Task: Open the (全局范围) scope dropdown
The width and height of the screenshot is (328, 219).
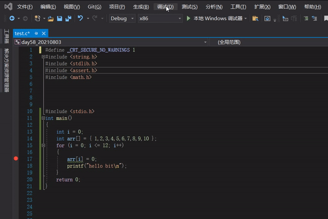Action: (269, 42)
